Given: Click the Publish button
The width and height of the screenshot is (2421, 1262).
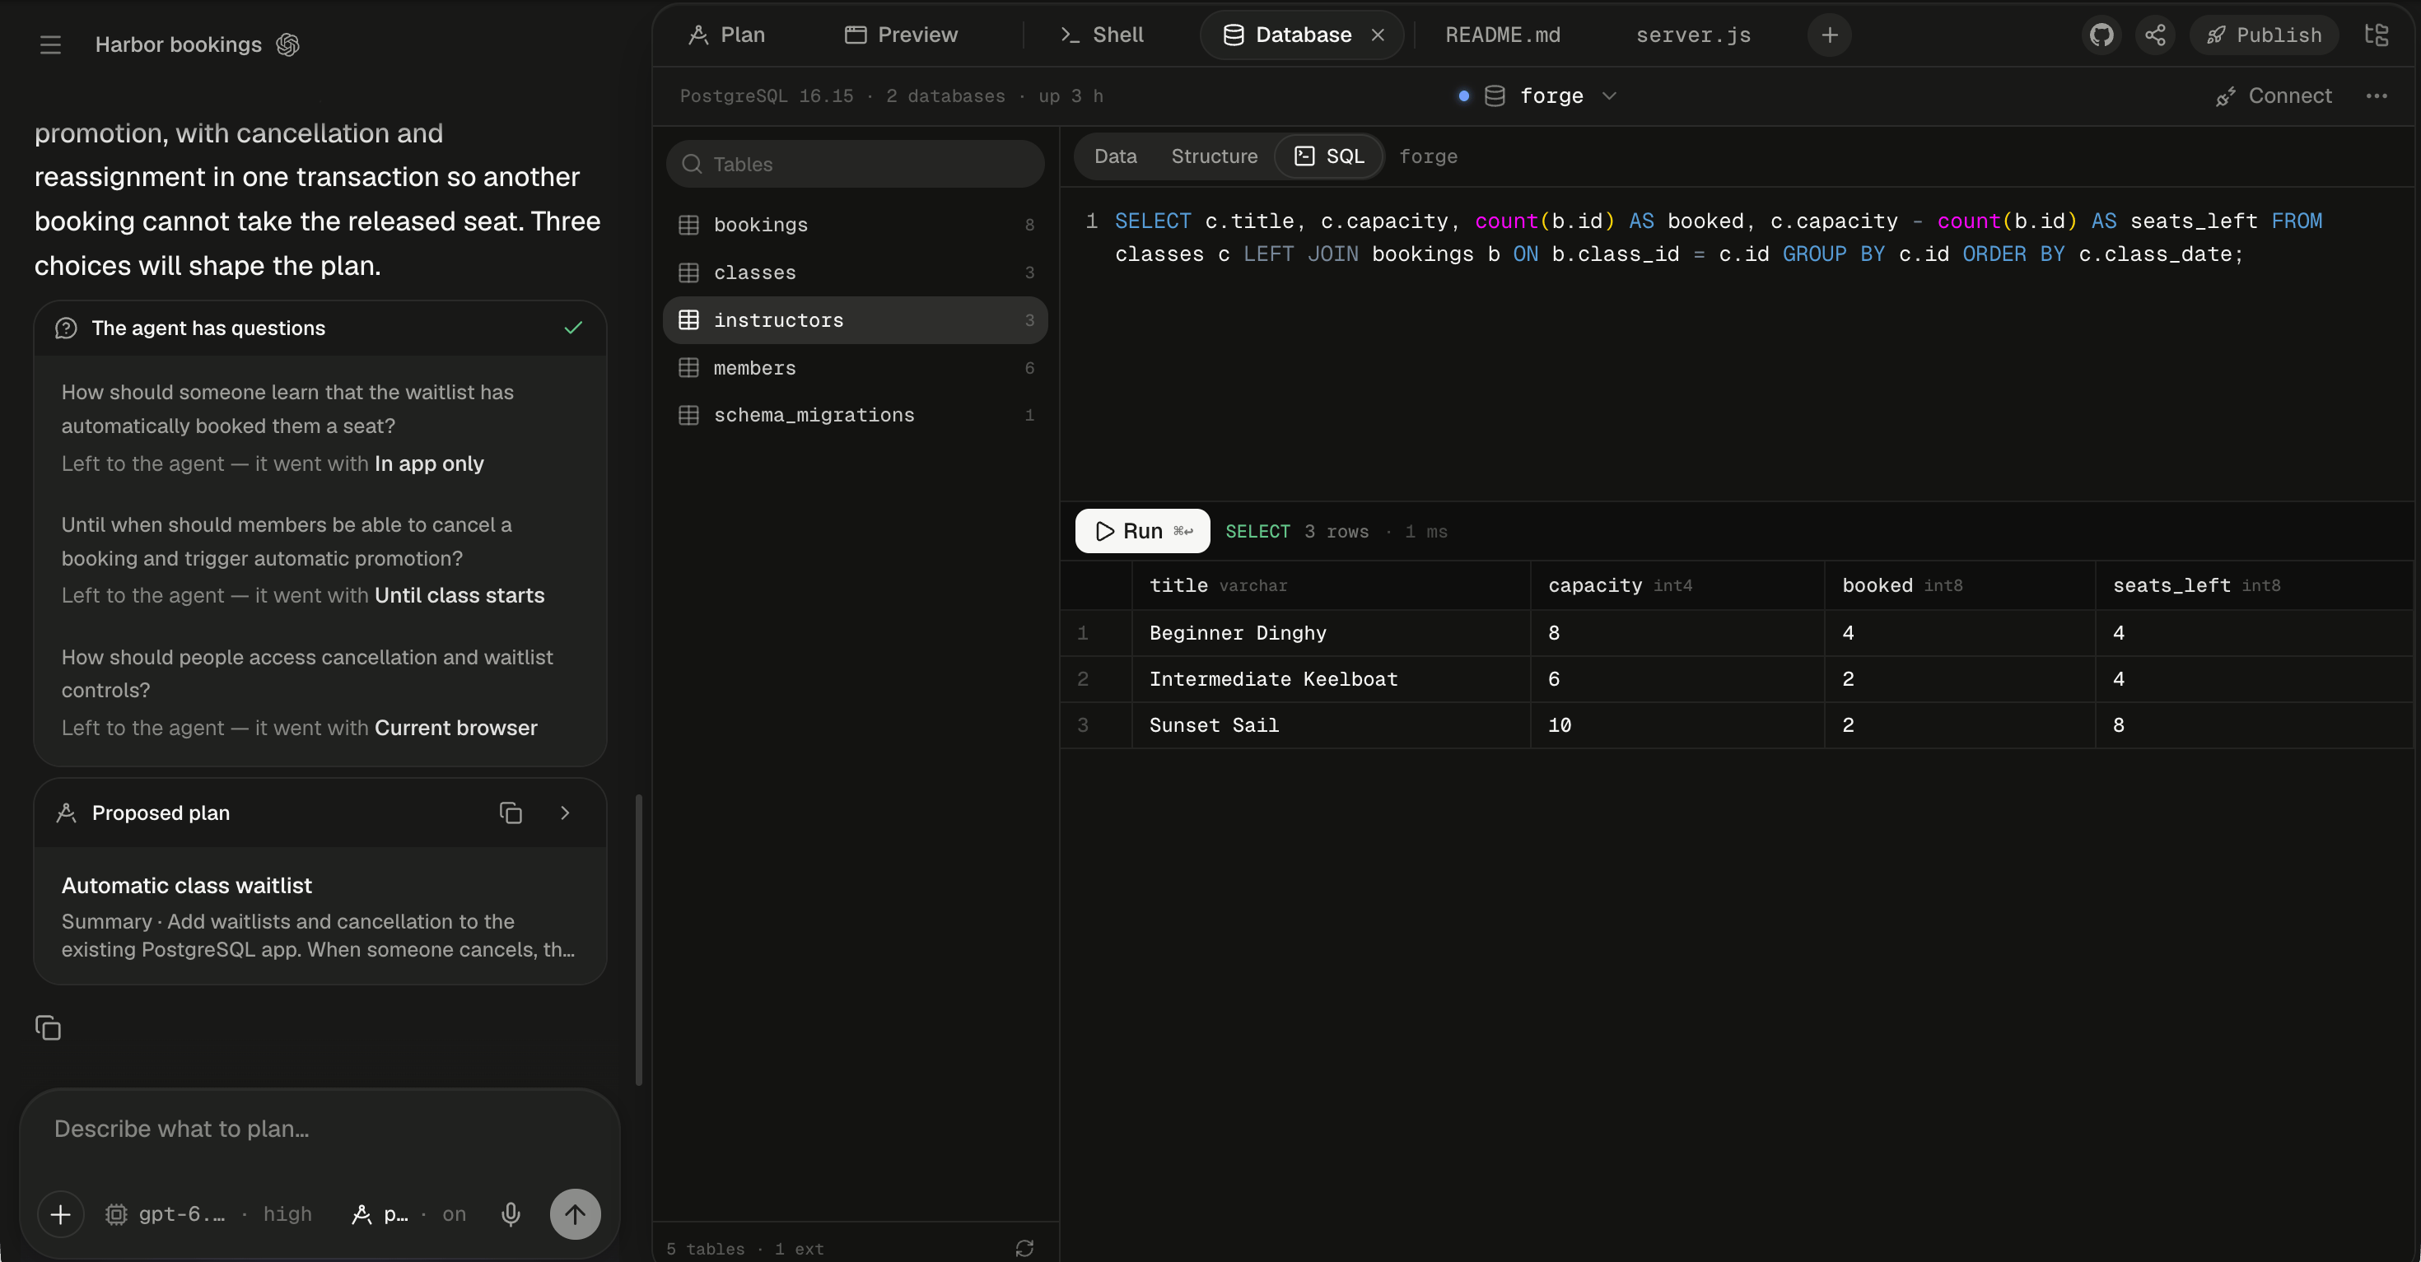Looking at the screenshot, I should [x=2263, y=35].
